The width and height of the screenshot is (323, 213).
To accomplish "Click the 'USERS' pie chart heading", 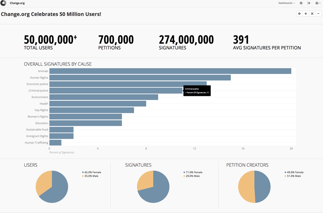I will tap(30, 165).
